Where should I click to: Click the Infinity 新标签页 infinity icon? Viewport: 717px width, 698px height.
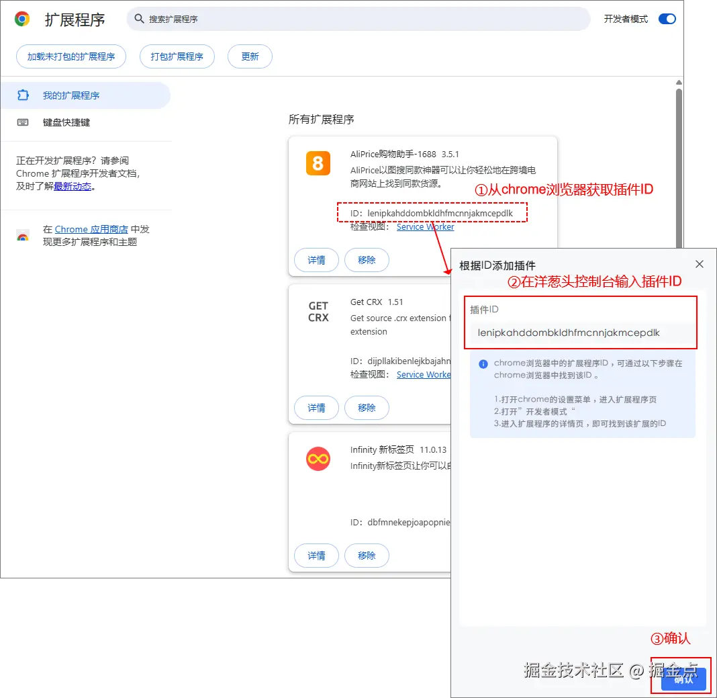point(317,458)
